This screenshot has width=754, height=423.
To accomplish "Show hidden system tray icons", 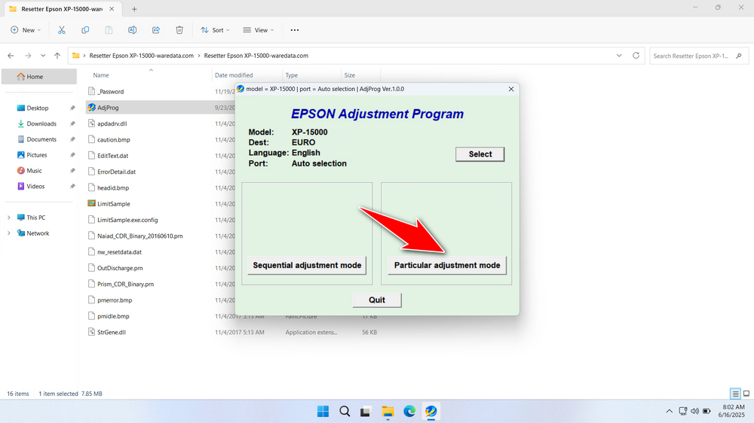I will [x=669, y=412].
